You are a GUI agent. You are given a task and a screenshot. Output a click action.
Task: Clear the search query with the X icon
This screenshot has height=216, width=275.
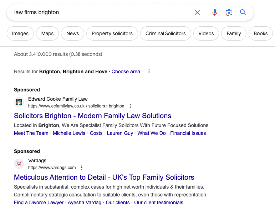(197, 12)
